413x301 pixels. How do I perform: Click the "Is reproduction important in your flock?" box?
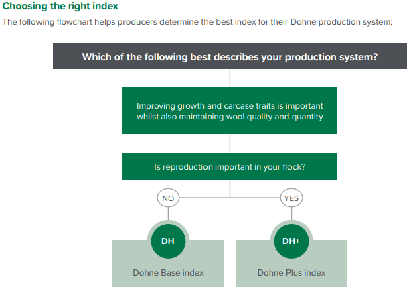(x=230, y=167)
